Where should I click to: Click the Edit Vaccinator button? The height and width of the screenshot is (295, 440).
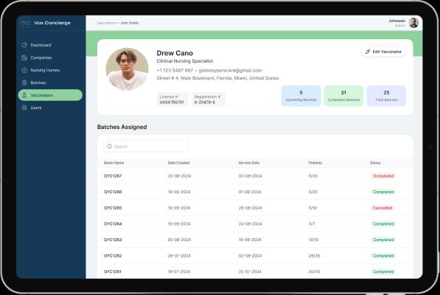click(383, 52)
